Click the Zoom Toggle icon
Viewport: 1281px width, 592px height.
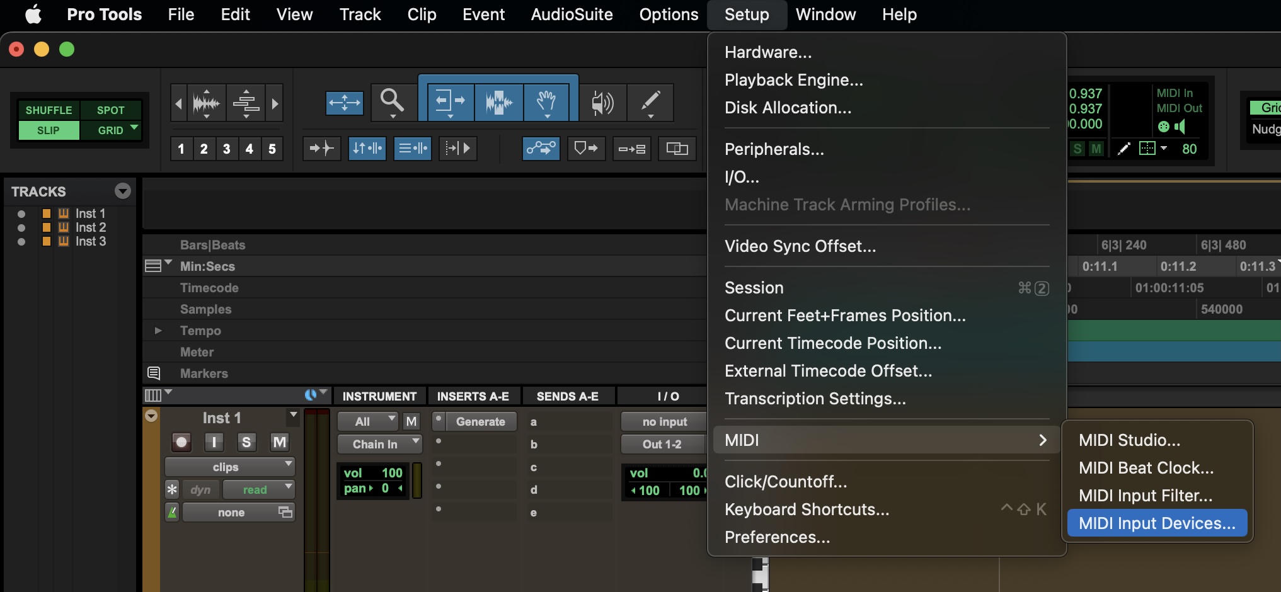point(344,103)
